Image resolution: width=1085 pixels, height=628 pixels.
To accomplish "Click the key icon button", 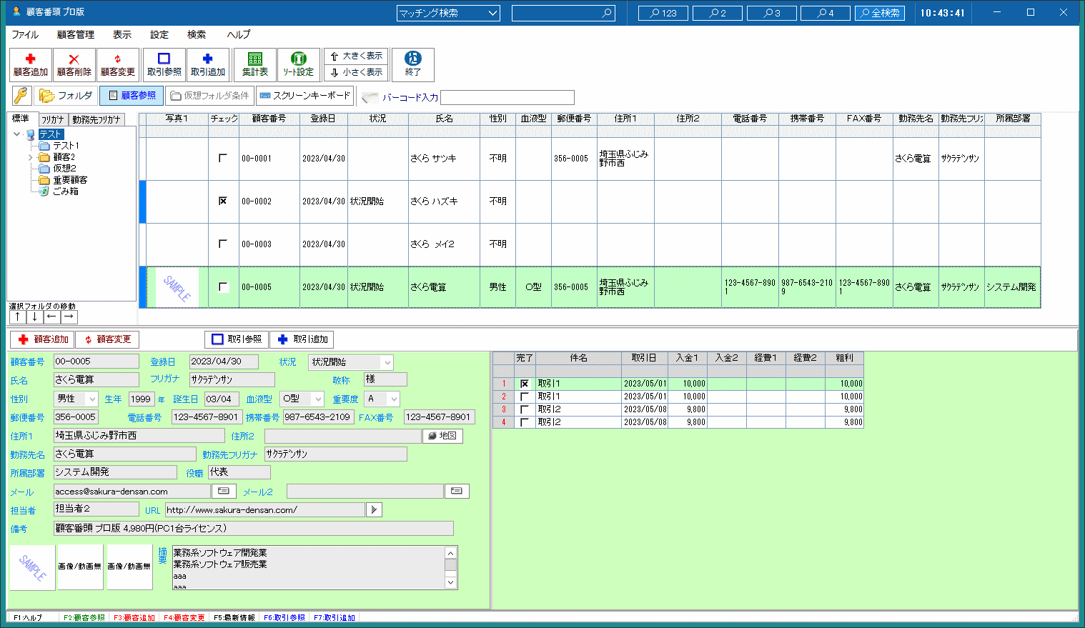I will click(x=21, y=96).
